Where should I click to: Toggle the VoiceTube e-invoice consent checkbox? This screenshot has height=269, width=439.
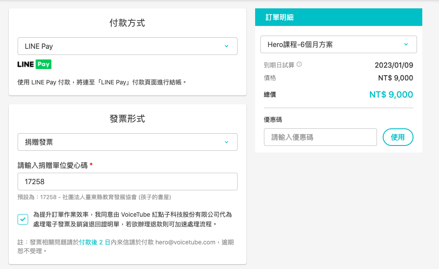[x=23, y=219]
